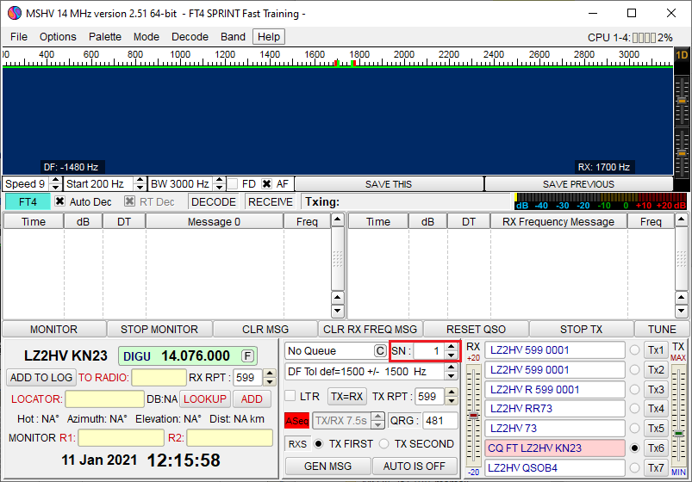Click the 14.076.000 DIGU frequency display
Screen dimensions: 692x482
[188, 355]
